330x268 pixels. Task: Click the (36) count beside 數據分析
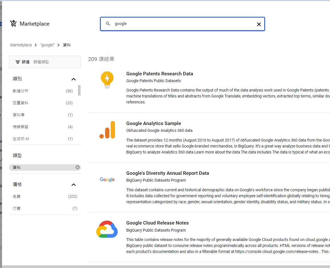(x=69, y=91)
